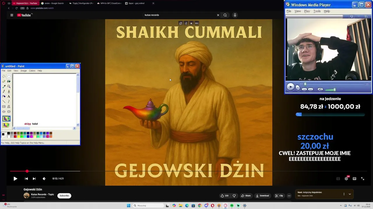The height and width of the screenshot is (209, 373).
Task: Click the Download button under the video
Action: point(263,196)
